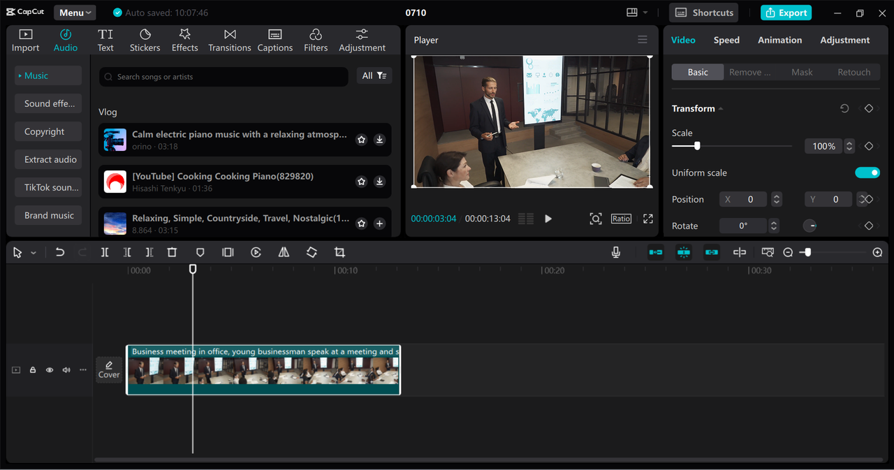Click the Crop tool icon

tap(339, 252)
